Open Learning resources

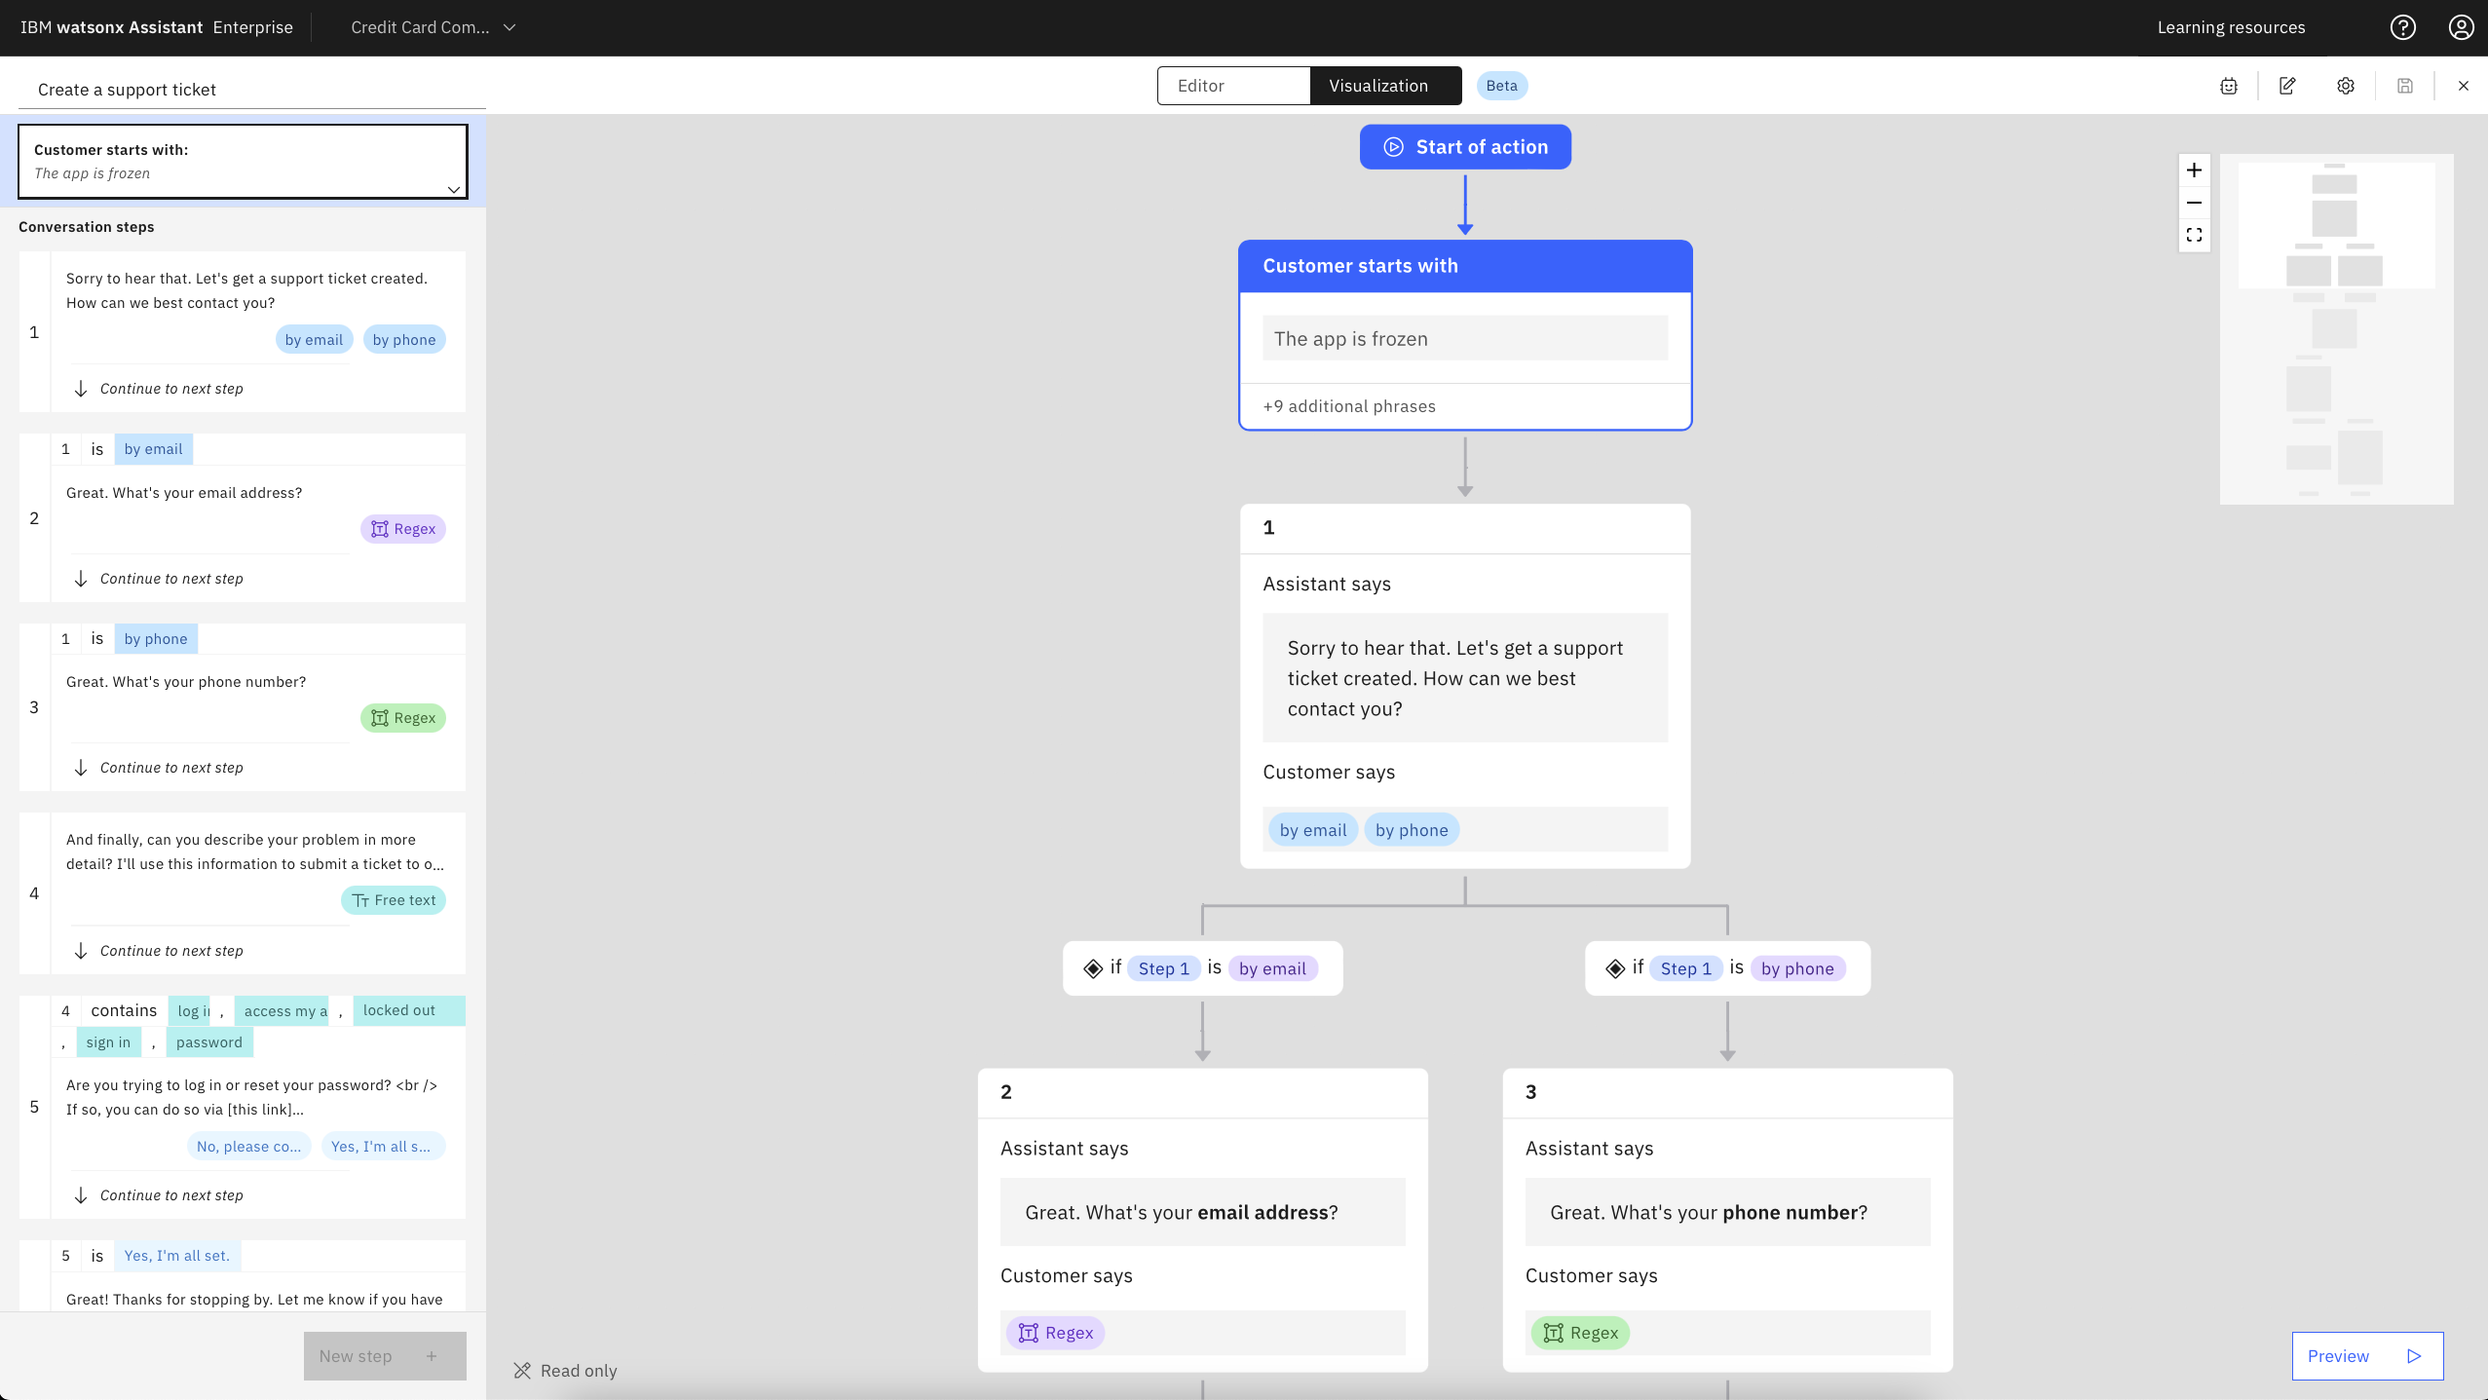(x=2231, y=27)
